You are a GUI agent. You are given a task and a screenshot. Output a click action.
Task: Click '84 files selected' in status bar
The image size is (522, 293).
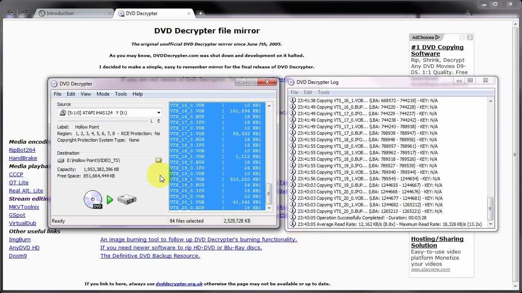tap(186, 221)
